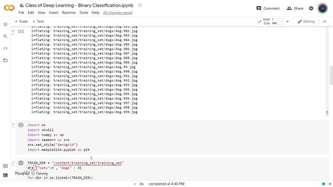This screenshot has height=187, width=333.
Task: Run the imports cell with its run button
Action: (x=21, y=125)
